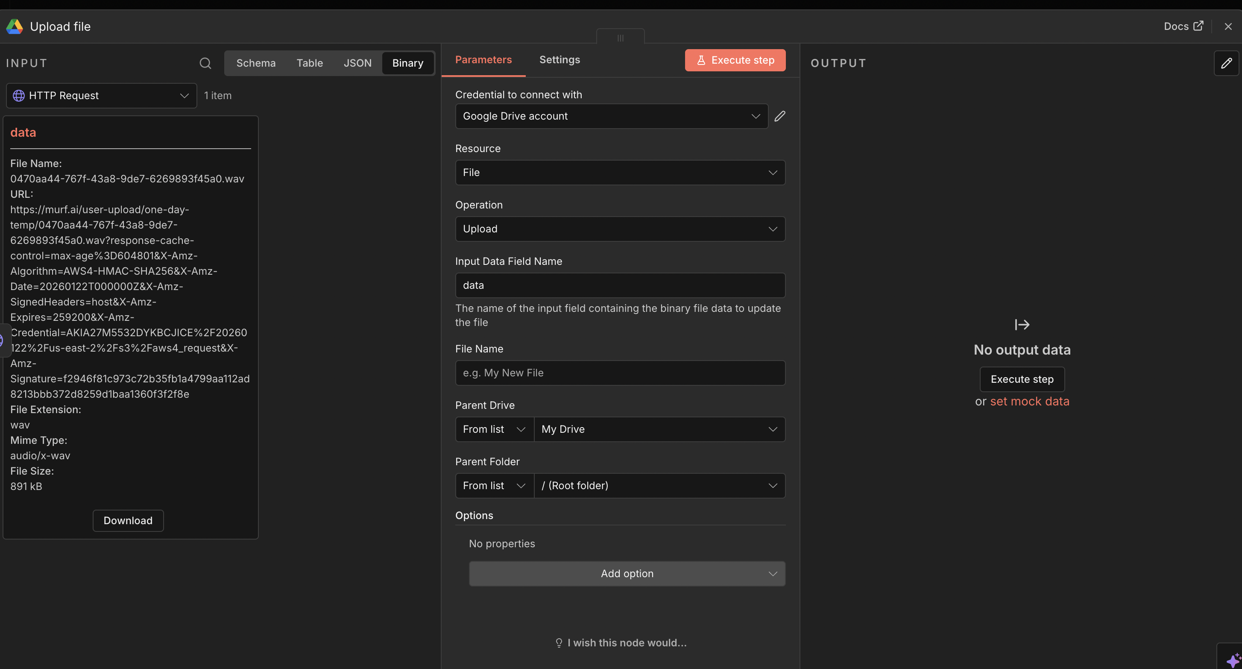Expand the My Drive selector under Parent Drive
The width and height of the screenshot is (1242, 669).
[659, 429]
